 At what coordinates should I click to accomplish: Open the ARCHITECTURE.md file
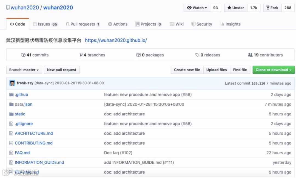click(x=34, y=133)
